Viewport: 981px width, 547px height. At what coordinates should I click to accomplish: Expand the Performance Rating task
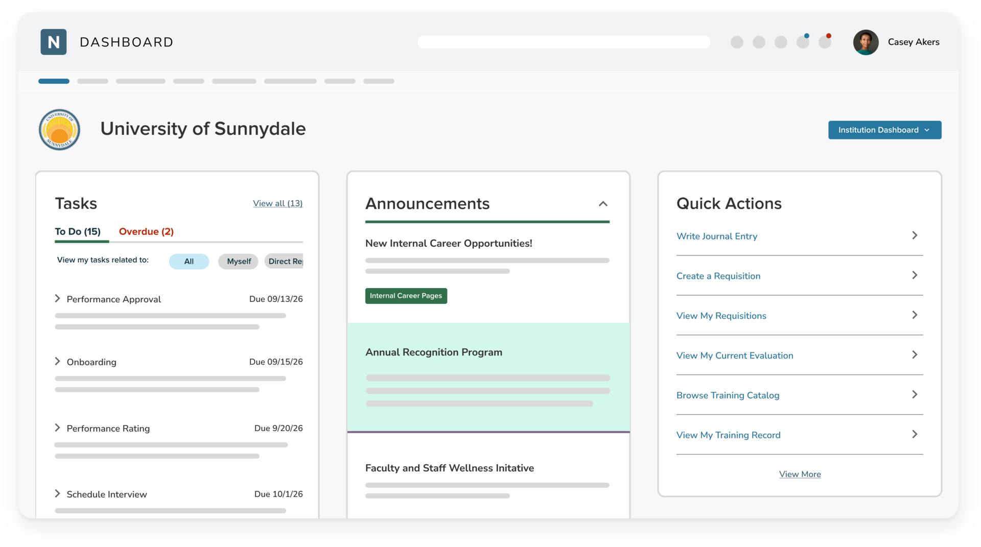click(x=57, y=428)
